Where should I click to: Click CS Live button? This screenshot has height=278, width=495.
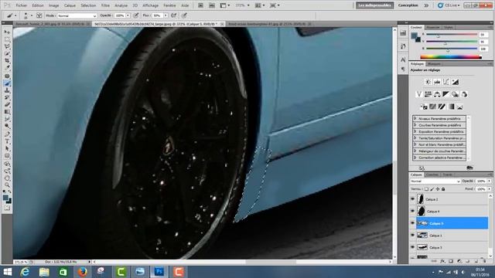(449, 5)
